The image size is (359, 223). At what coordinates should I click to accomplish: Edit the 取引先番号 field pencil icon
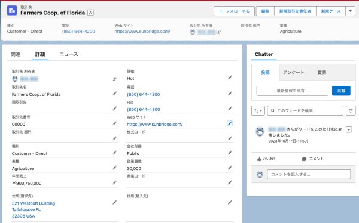point(115,123)
